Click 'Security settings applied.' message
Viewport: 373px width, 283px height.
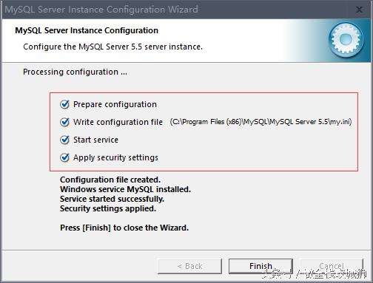point(108,208)
